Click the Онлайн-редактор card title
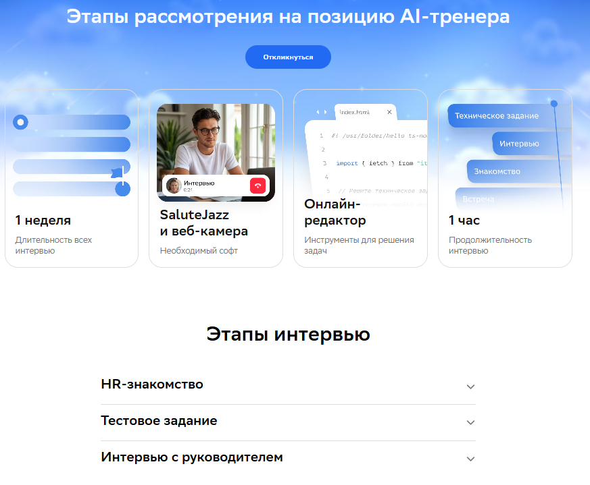The height and width of the screenshot is (485, 590). pyautogui.click(x=335, y=212)
